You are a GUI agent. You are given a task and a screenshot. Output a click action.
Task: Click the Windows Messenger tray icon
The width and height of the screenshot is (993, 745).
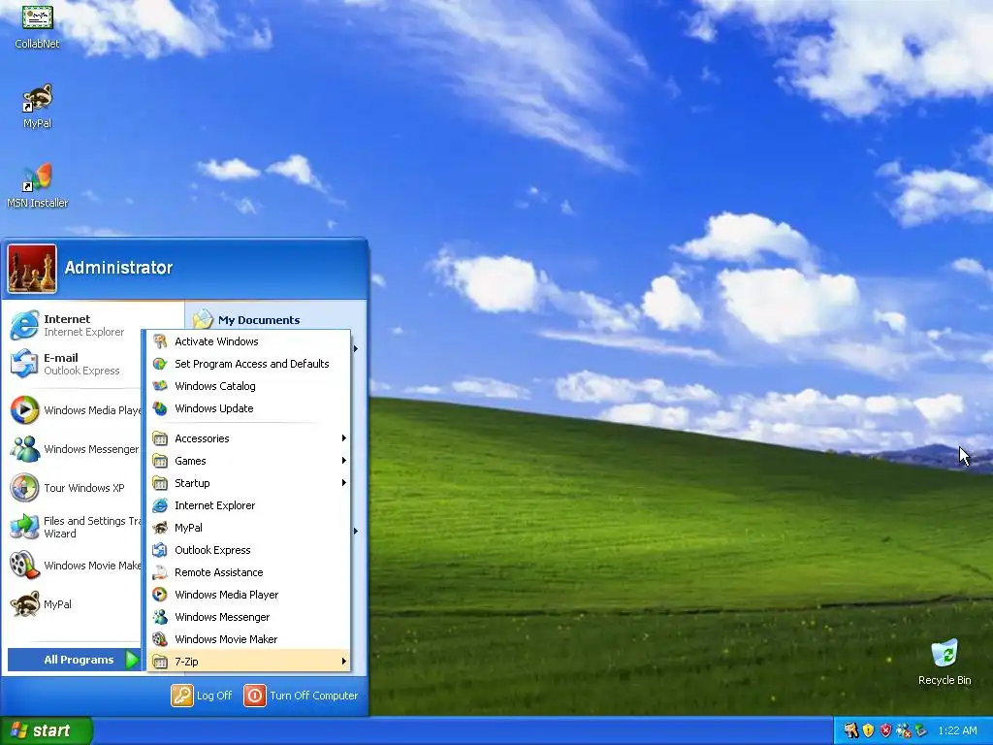(903, 730)
